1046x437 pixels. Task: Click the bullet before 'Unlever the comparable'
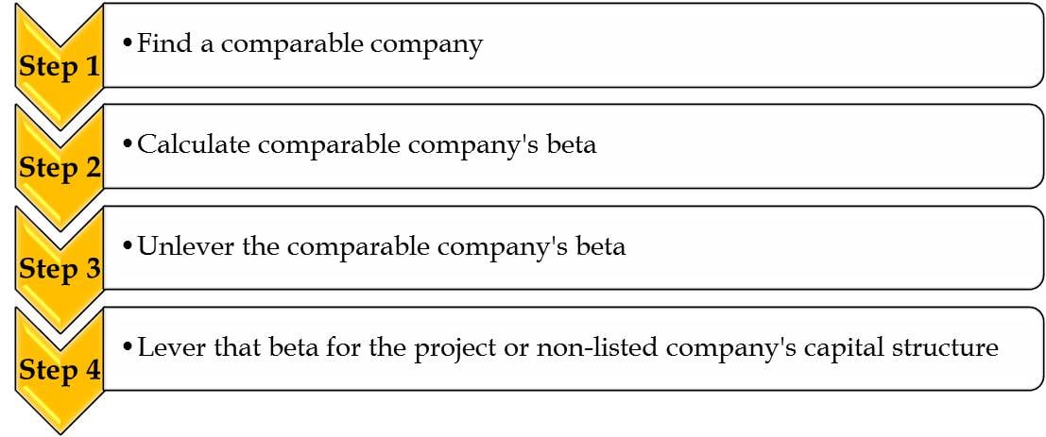[x=128, y=246]
